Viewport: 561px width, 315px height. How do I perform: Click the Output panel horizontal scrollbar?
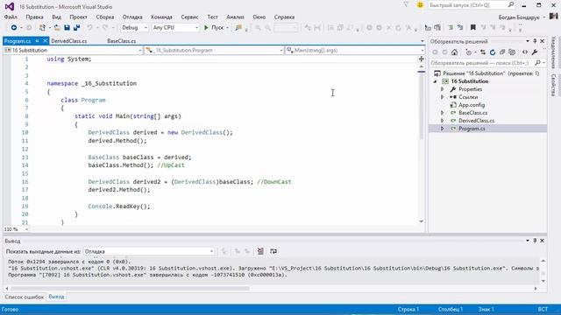pyautogui.click(x=130, y=288)
